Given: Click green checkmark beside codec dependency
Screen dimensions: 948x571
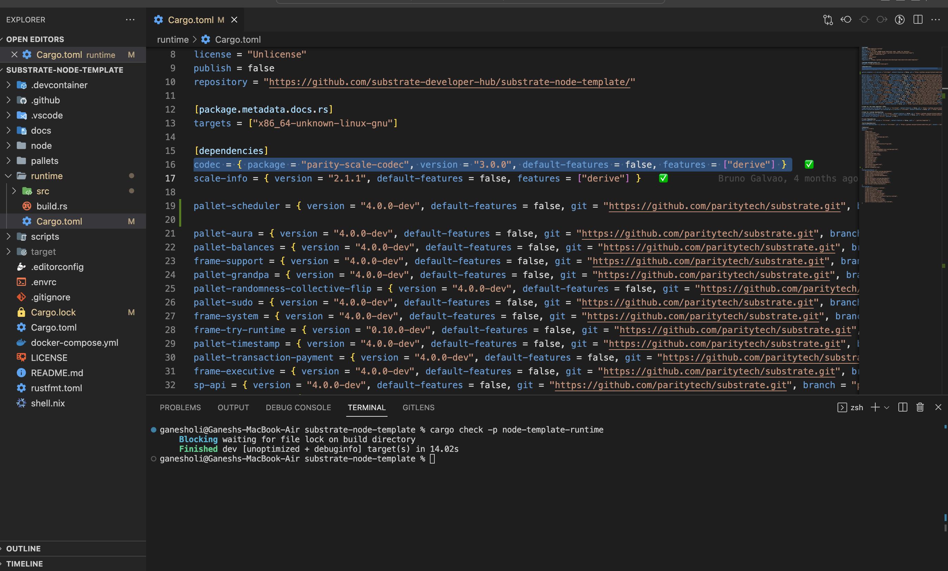Looking at the screenshot, I should tap(809, 165).
